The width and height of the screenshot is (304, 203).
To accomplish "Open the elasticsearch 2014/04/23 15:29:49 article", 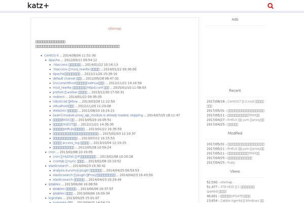I will tap(68, 180).
